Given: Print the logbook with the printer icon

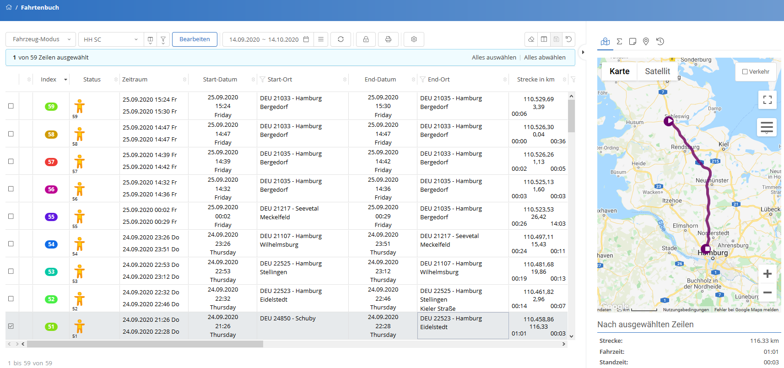Looking at the screenshot, I should tap(388, 39).
